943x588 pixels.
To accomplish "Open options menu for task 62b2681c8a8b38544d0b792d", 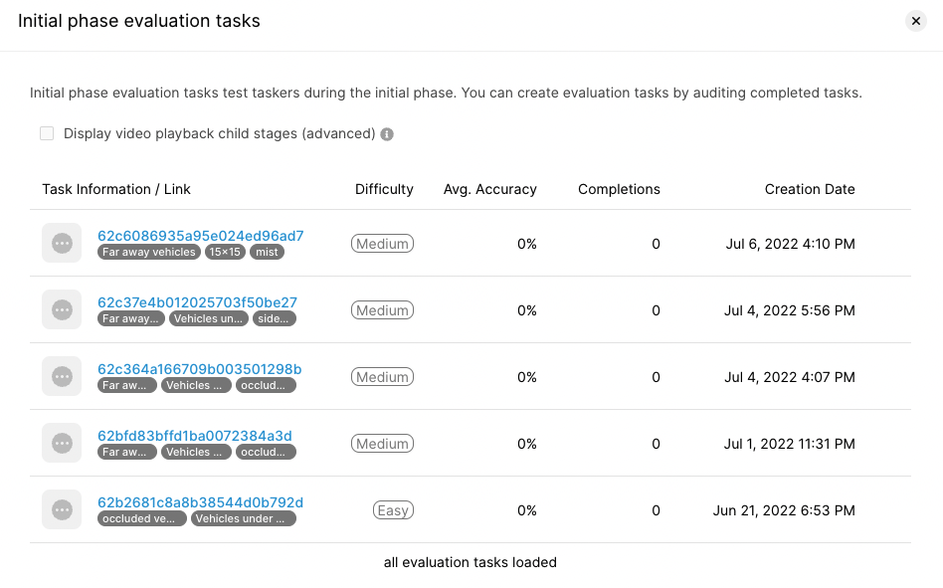I will click(62, 509).
